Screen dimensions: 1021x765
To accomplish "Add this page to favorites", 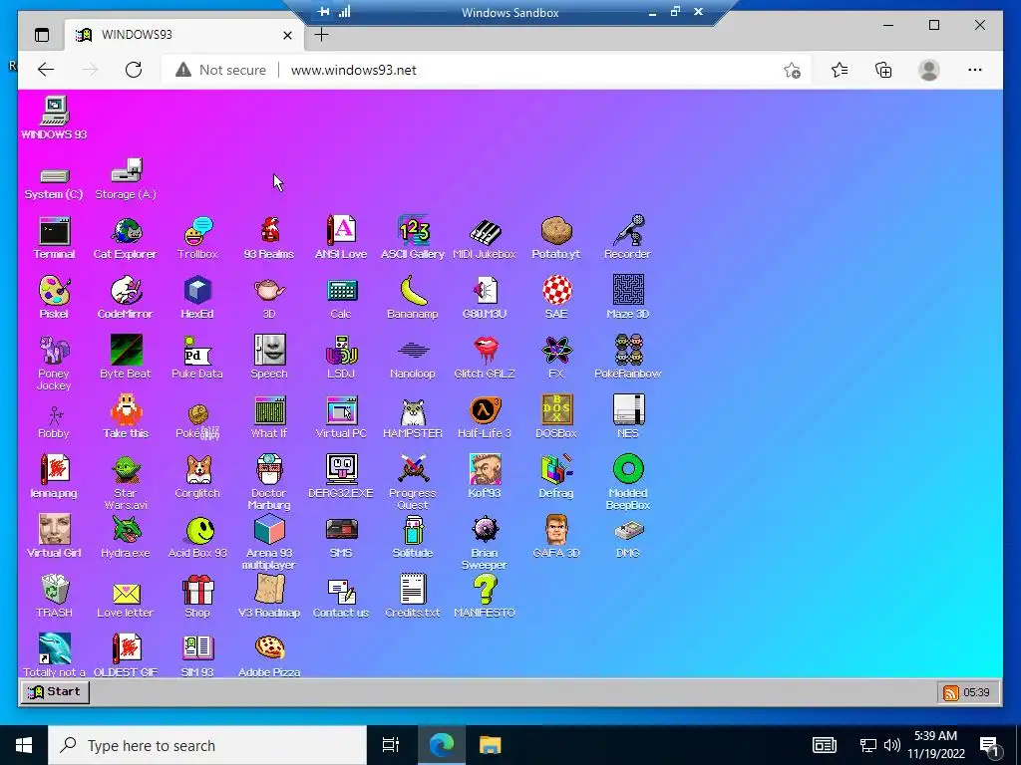I will click(792, 71).
